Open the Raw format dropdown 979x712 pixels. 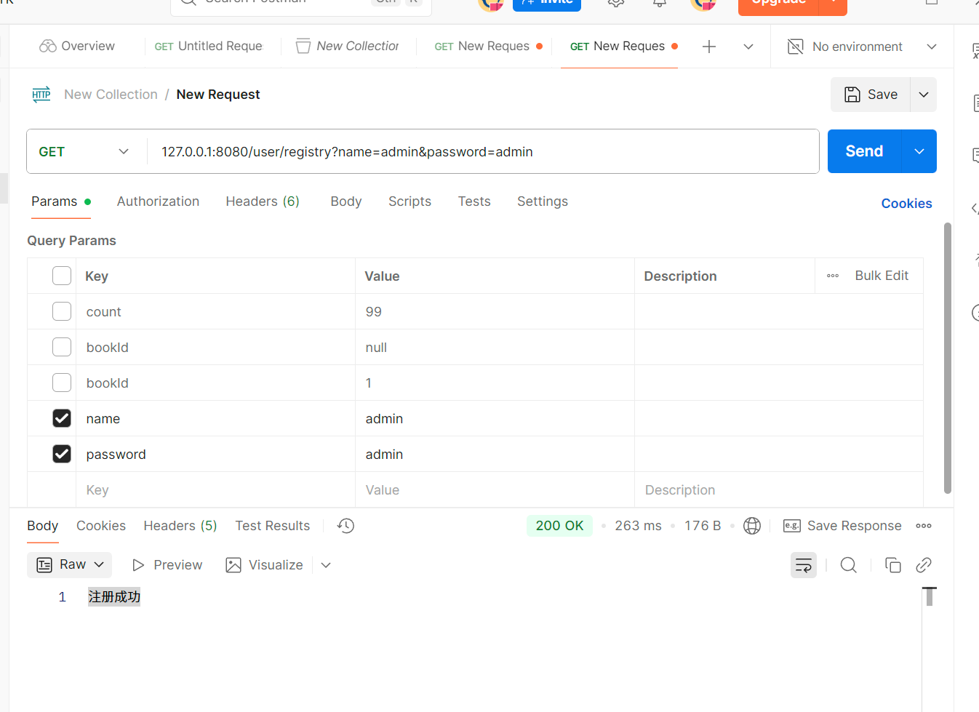coord(70,565)
